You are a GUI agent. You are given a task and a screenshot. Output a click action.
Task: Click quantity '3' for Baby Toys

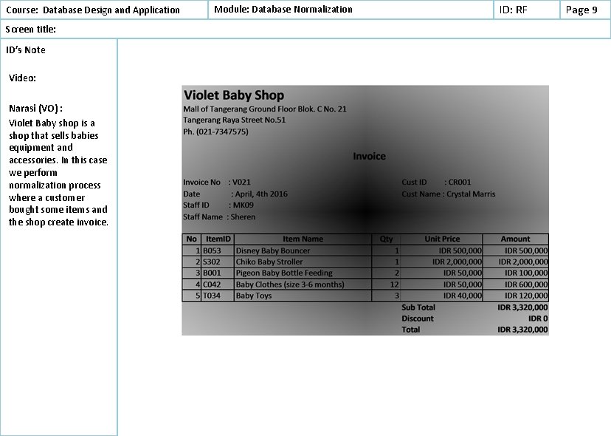397,296
